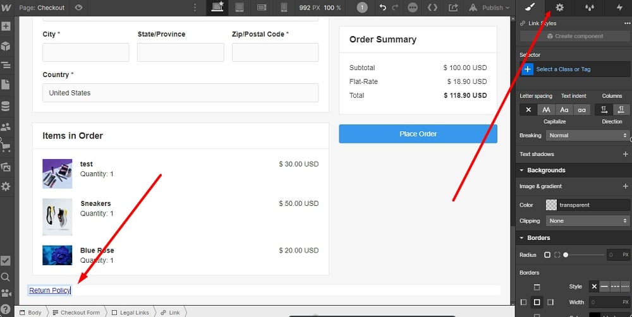Image resolution: width=632 pixels, height=317 pixels.
Task: Click the Create component button
Action: (574, 36)
